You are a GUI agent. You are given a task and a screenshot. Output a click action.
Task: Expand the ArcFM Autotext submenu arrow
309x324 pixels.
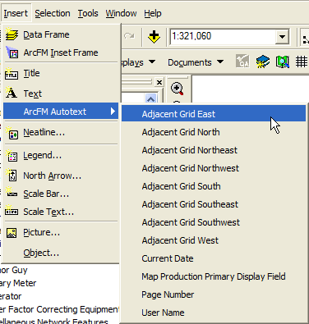click(113, 112)
